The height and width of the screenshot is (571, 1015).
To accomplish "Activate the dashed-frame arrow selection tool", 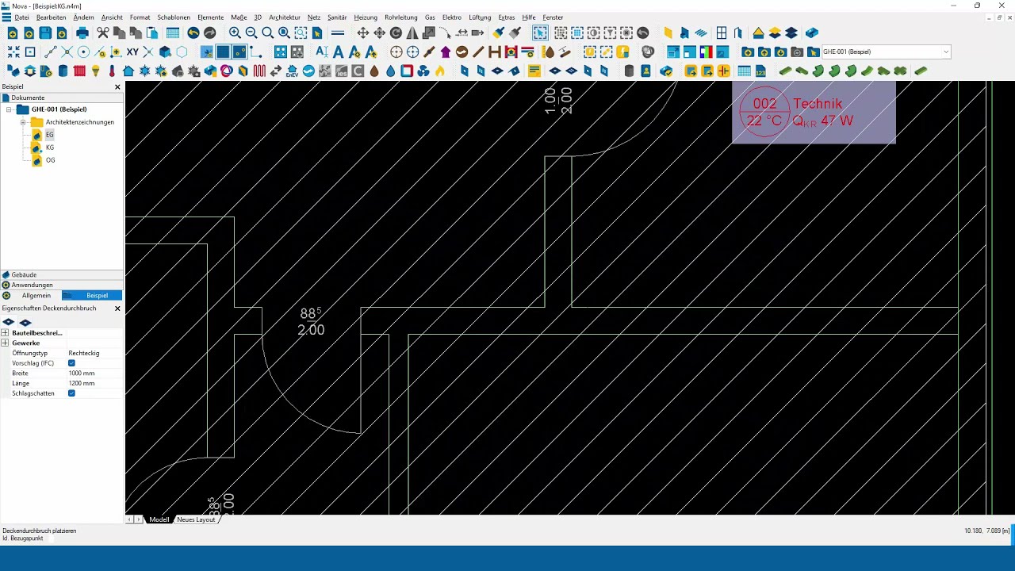I will point(540,33).
